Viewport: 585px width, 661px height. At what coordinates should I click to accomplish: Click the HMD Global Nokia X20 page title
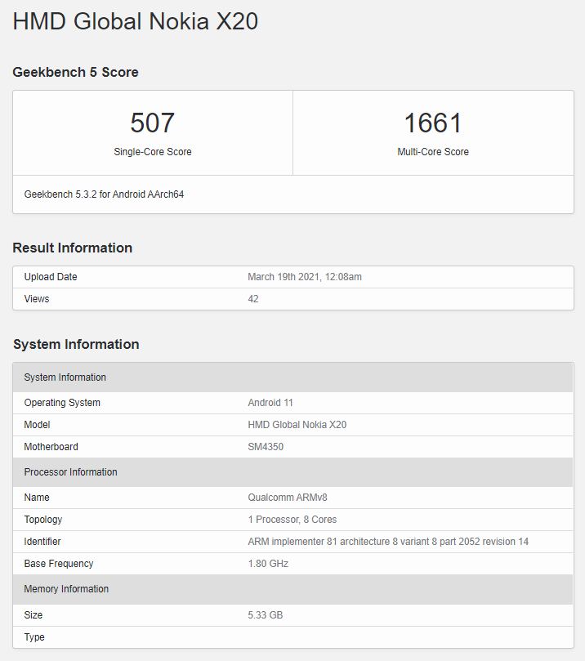(135, 21)
